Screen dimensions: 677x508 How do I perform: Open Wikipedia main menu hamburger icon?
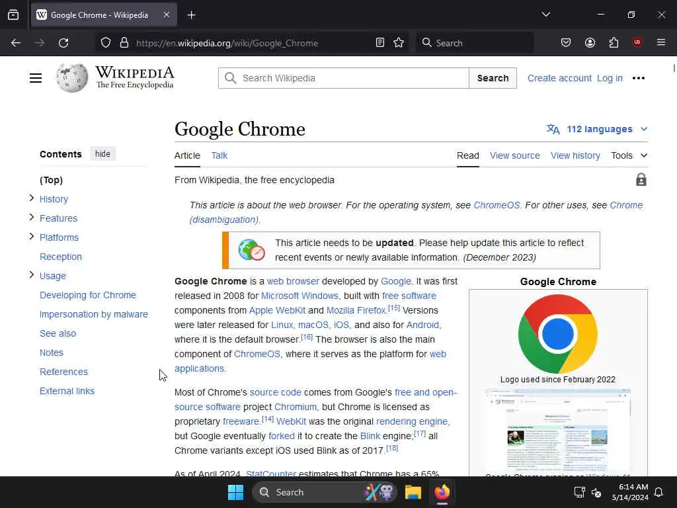36,78
